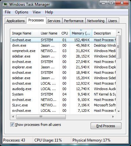Viewport: 131px width, 146px height.
Task: Sort by CPU column header
Action: coord(65,33)
